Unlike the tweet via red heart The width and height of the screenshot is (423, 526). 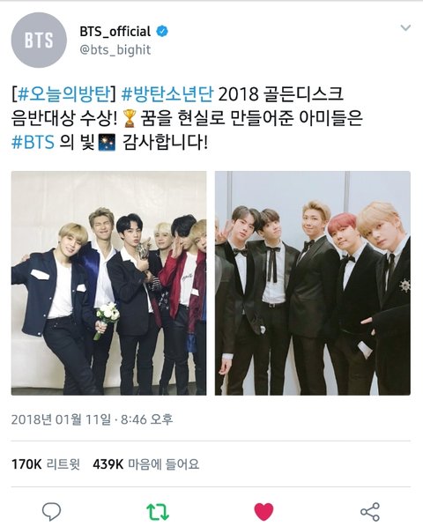[263, 512]
